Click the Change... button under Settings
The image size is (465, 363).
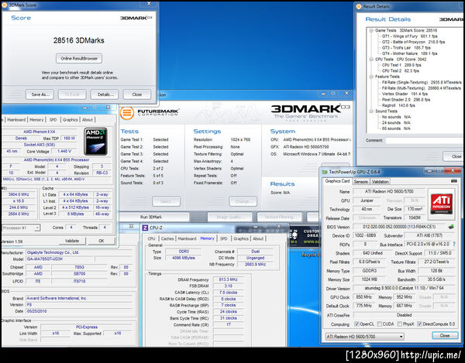tap(243, 201)
